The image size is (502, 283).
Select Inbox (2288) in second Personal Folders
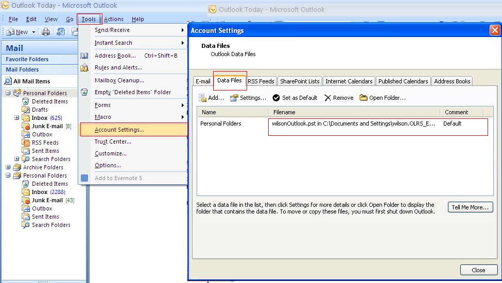click(48, 192)
